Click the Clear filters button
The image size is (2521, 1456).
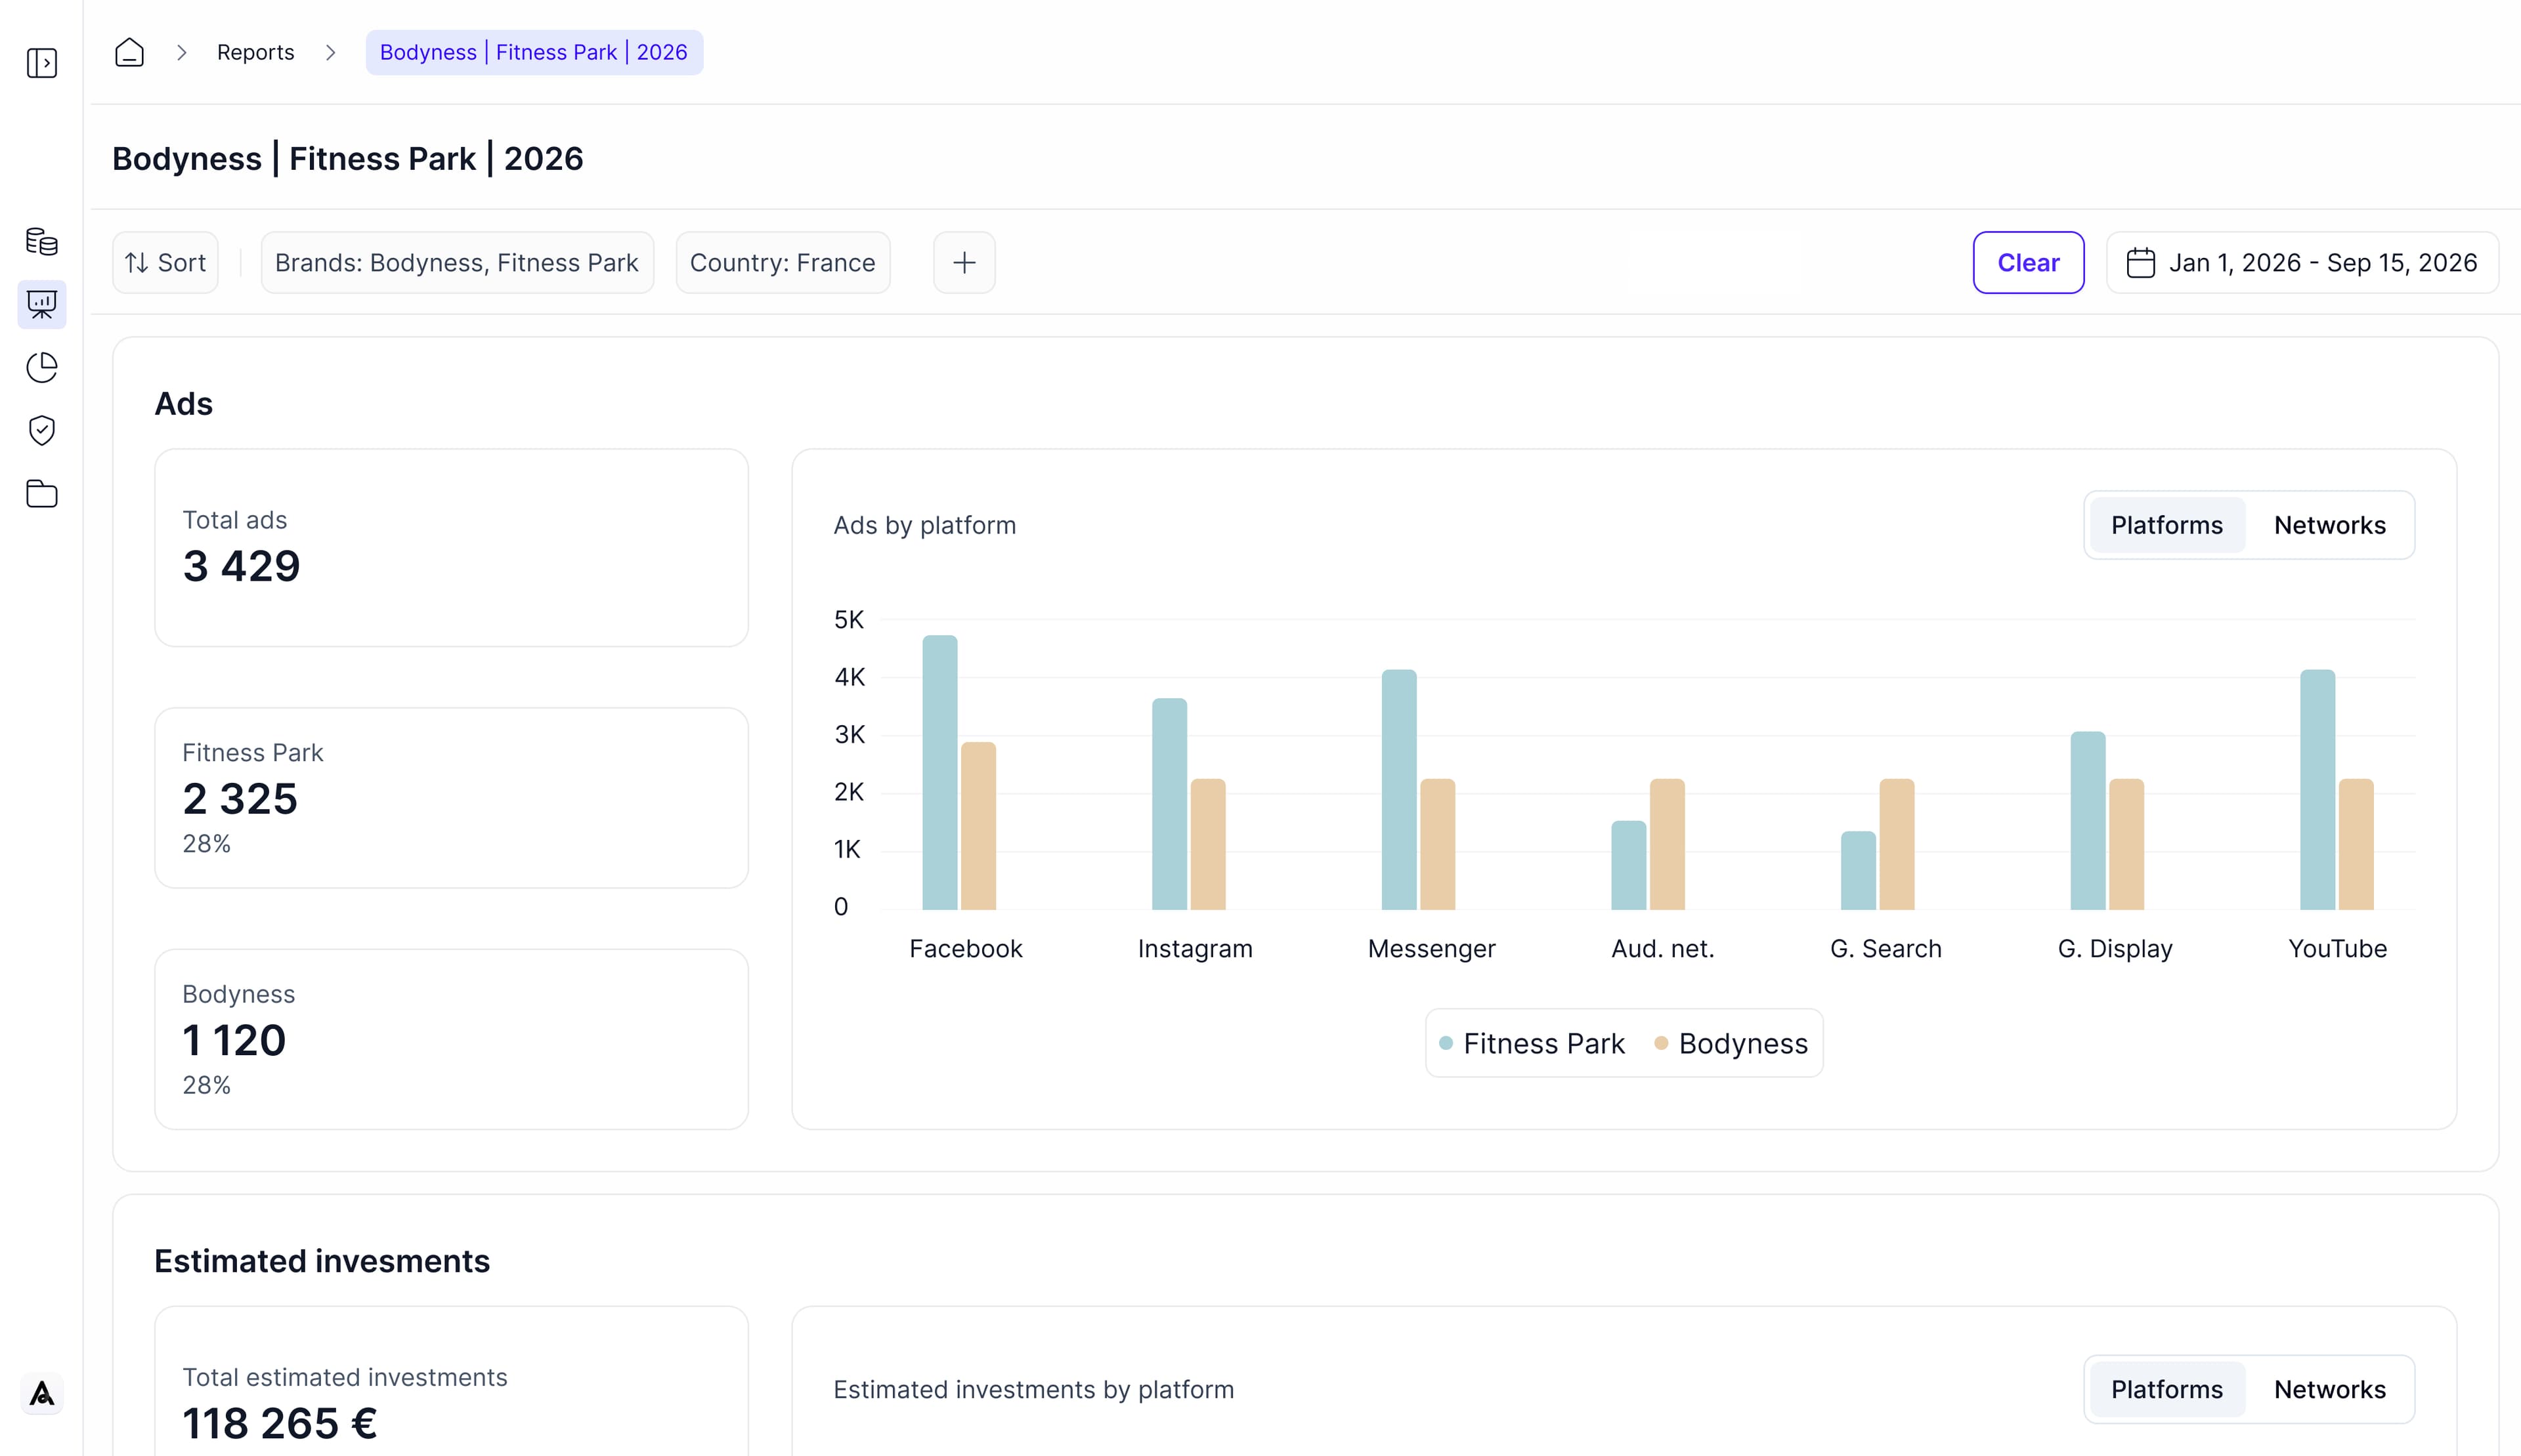[2028, 263]
